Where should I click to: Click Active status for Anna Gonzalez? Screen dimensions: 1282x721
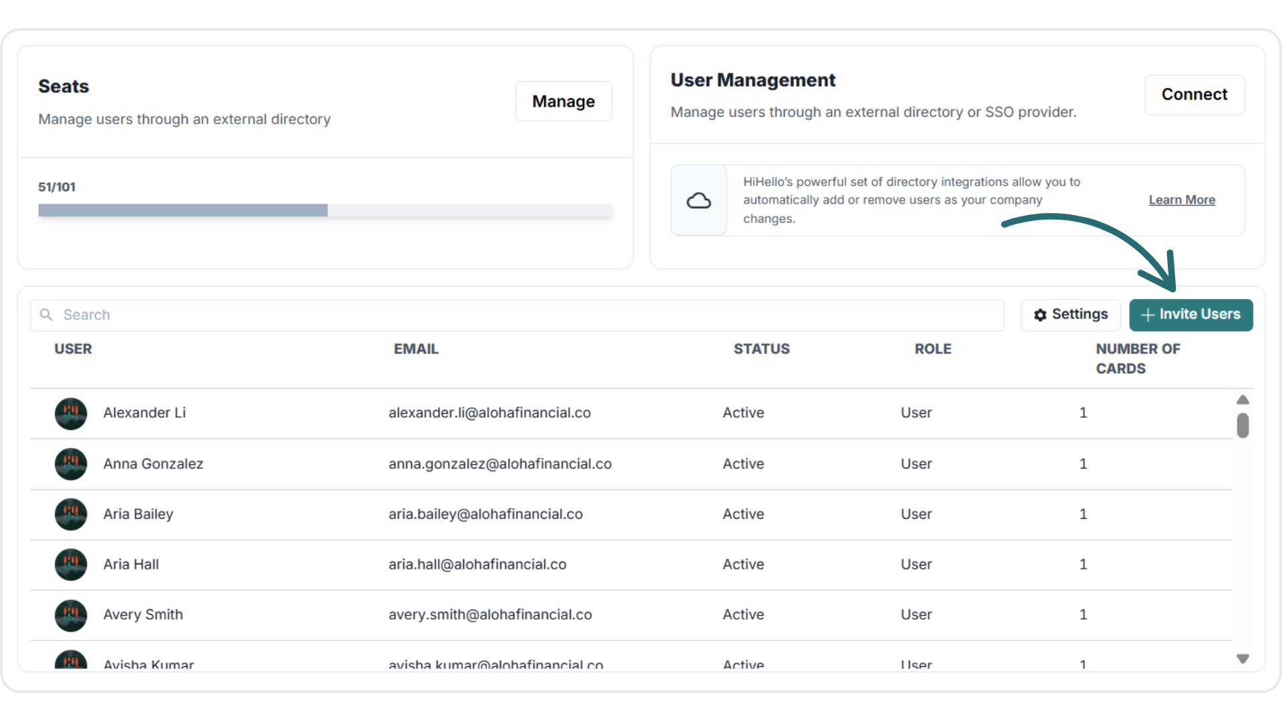click(743, 464)
